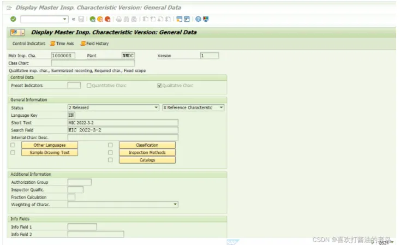Screen dimensions: 400x245
Task: Click the Plant field
Action: (128, 56)
